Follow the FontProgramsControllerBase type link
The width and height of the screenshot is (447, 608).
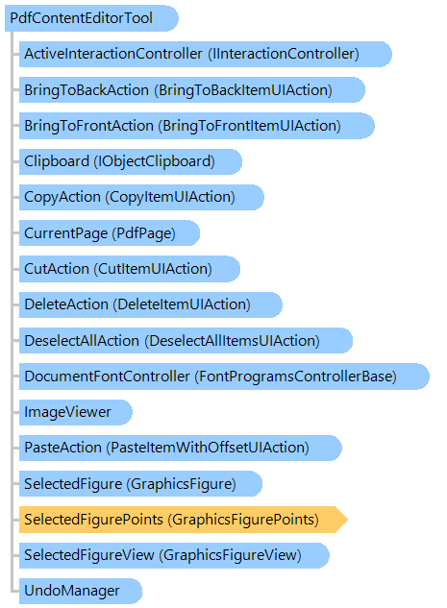(x=295, y=377)
